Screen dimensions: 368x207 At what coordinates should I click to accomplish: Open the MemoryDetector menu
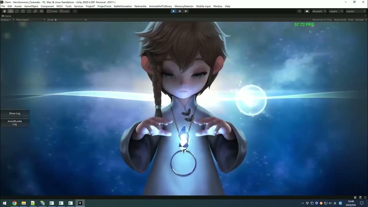[x=184, y=6]
